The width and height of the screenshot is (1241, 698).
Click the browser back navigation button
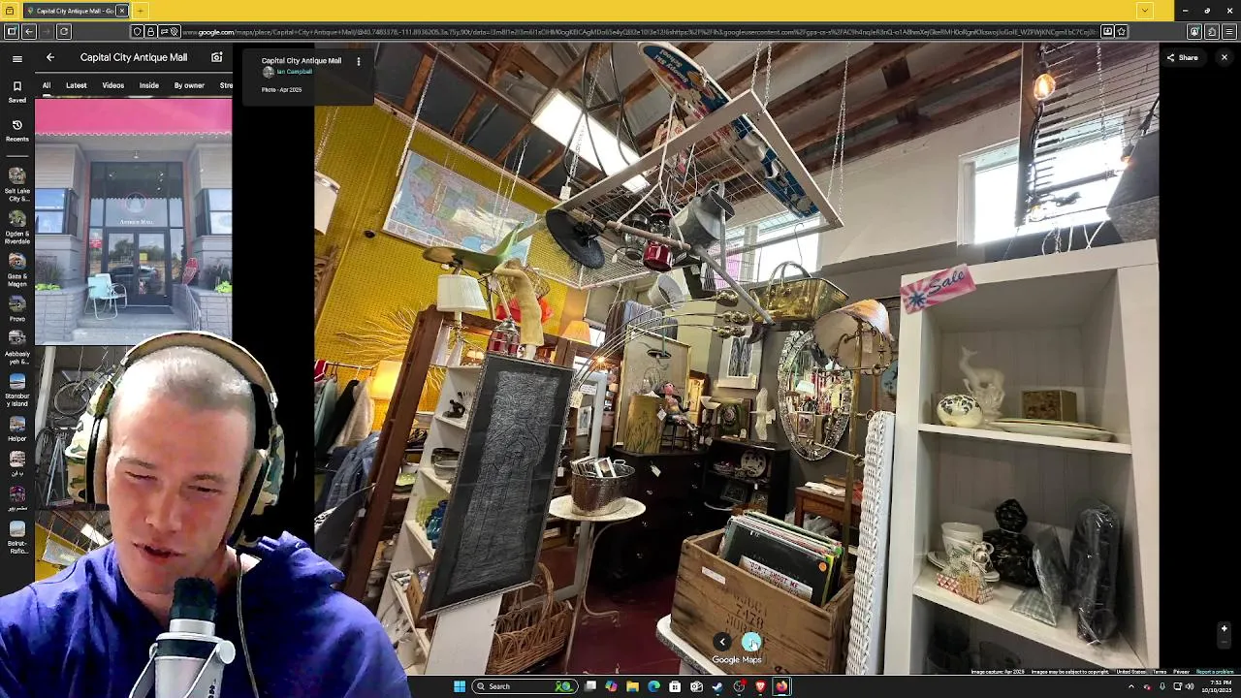coord(29,32)
